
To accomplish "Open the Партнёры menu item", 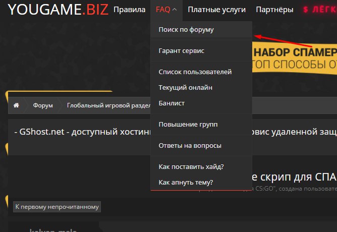I will (x=274, y=10).
